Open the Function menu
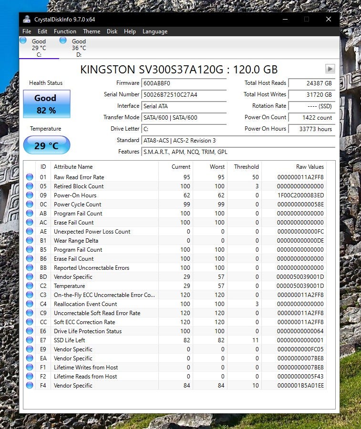 click(x=65, y=31)
